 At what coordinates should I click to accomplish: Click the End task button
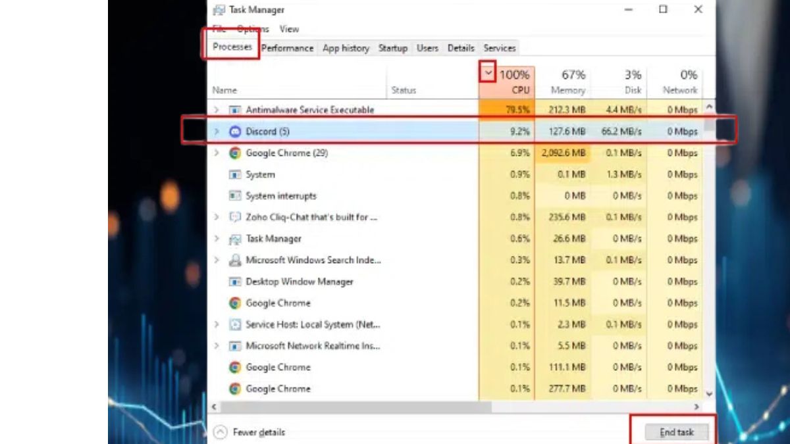(677, 432)
